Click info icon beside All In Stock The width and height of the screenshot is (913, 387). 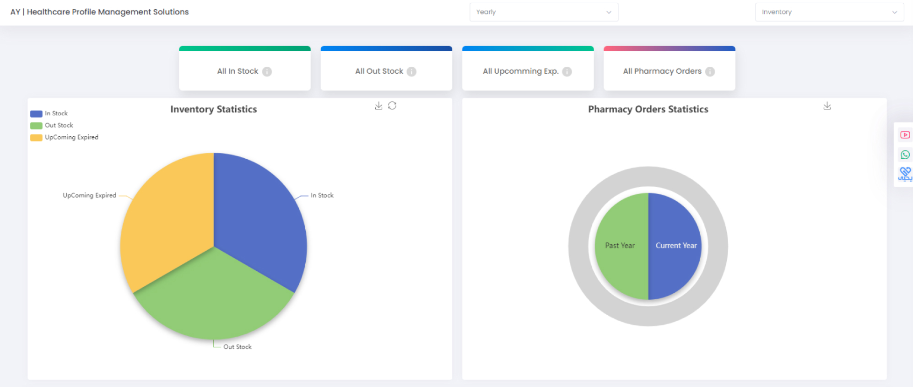click(267, 72)
